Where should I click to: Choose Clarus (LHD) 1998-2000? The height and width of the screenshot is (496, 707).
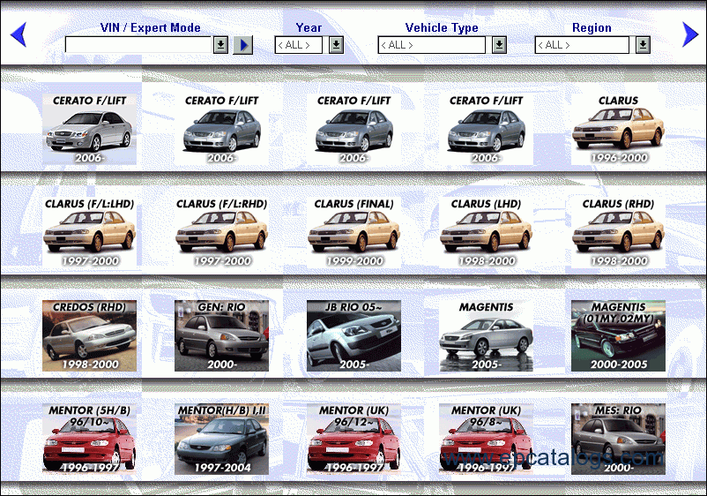click(x=486, y=232)
